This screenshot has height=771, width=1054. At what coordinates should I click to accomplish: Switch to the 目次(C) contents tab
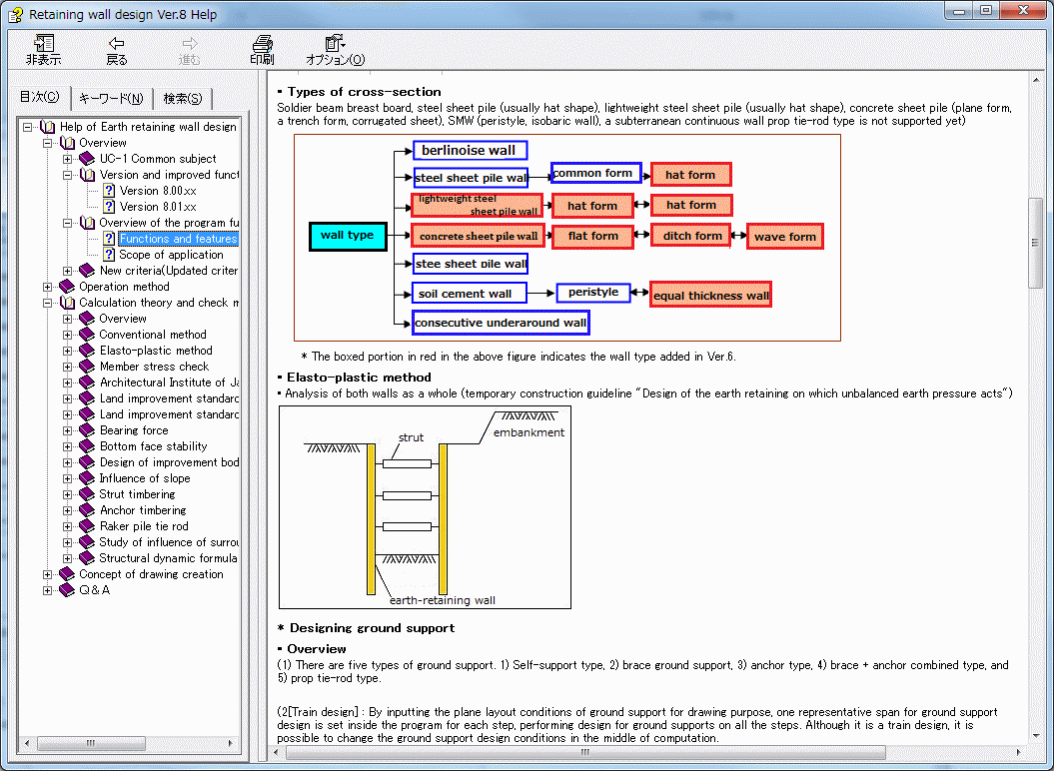(40, 98)
